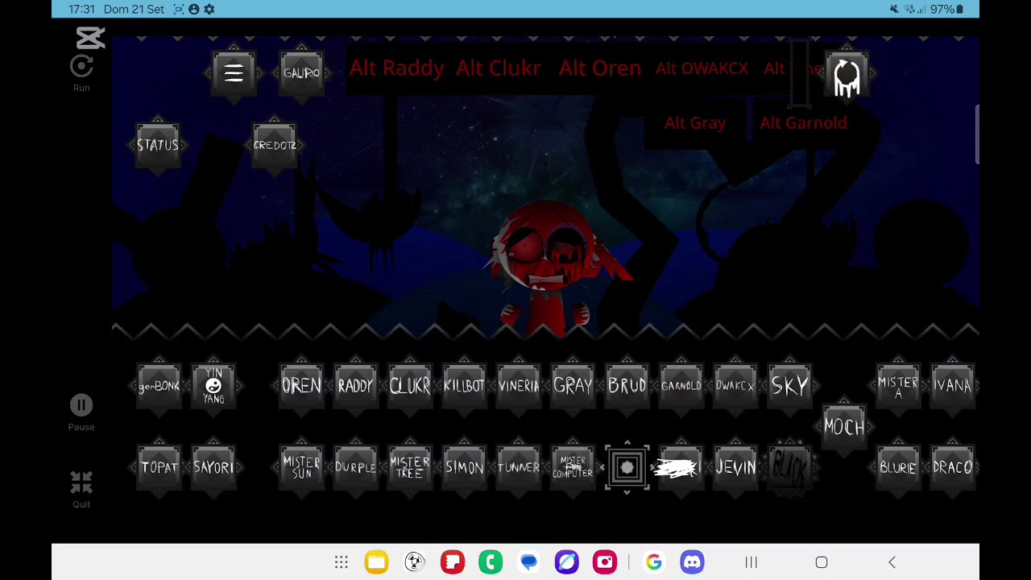Image resolution: width=1031 pixels, height=580 pixels.
Task: Select the BRUD character tile
Action: [627, 386]
